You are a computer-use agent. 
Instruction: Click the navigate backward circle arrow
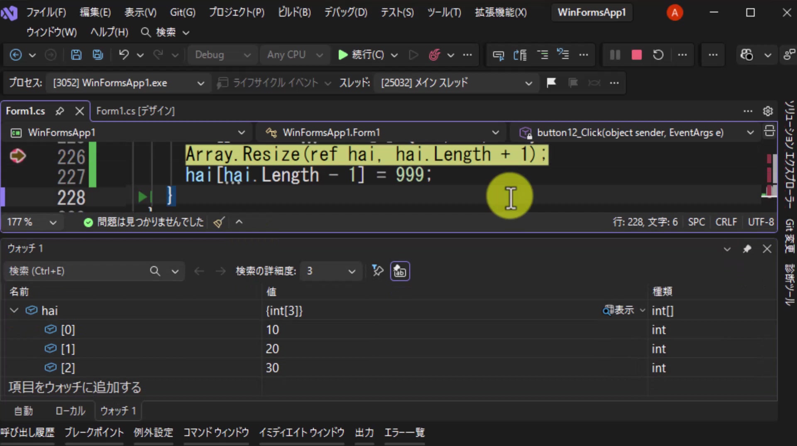[16, 55]
